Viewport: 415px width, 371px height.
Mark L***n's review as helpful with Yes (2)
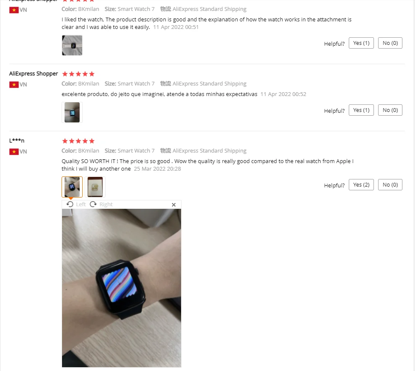coord(361,185)
